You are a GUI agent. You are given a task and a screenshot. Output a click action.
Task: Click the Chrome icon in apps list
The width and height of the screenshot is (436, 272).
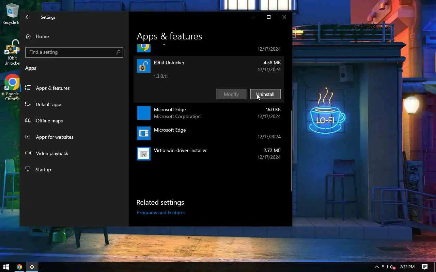coord(144,48)
